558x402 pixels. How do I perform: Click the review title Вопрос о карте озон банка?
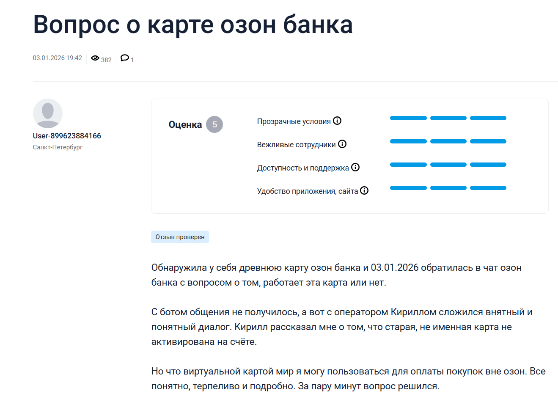click(x=193, y=25)
